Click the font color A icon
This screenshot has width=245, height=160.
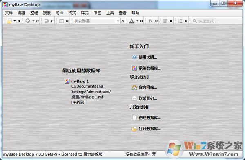(132, 21)
